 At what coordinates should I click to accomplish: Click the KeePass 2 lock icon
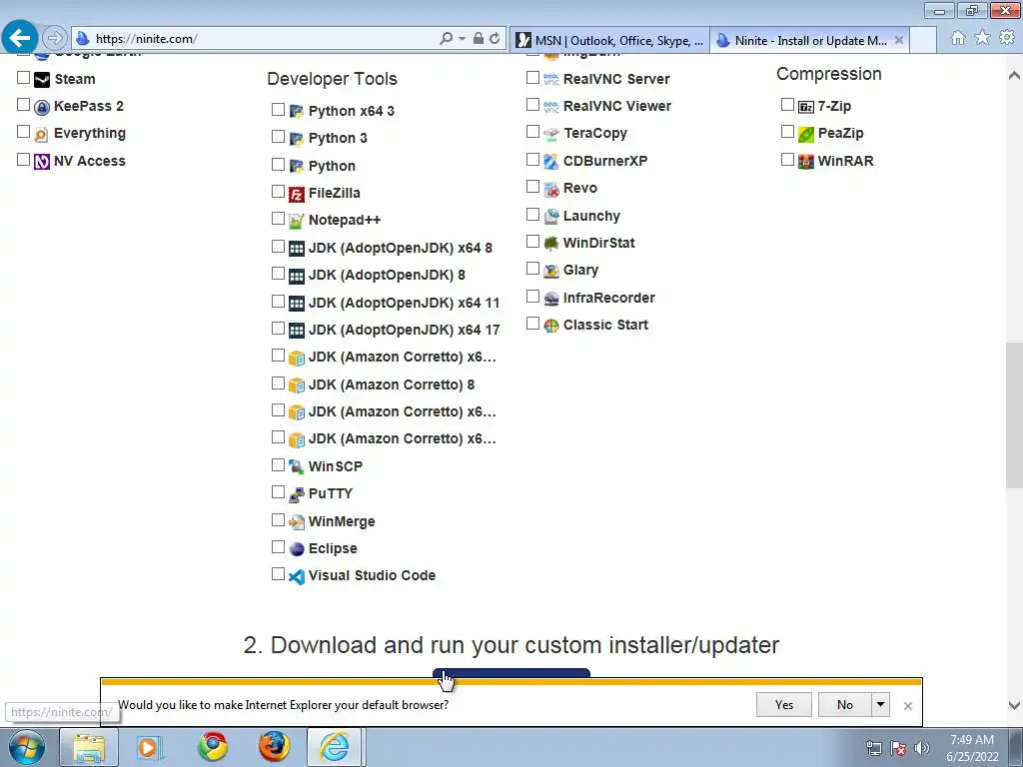coord(42,107)
